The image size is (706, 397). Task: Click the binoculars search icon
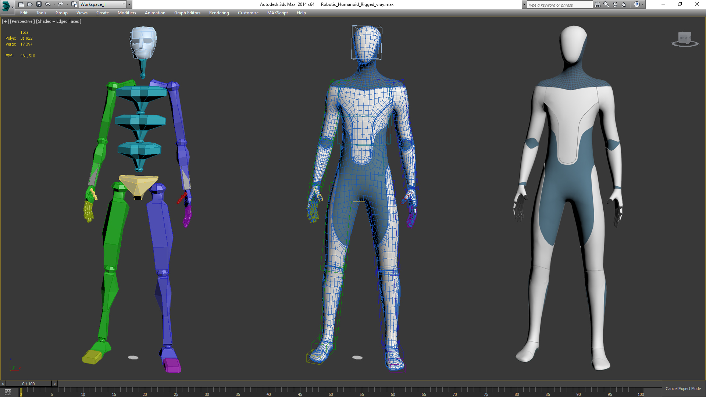597,4
